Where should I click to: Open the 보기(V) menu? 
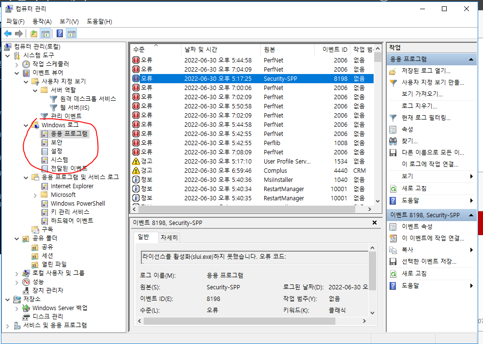click(x=69, y=22)
